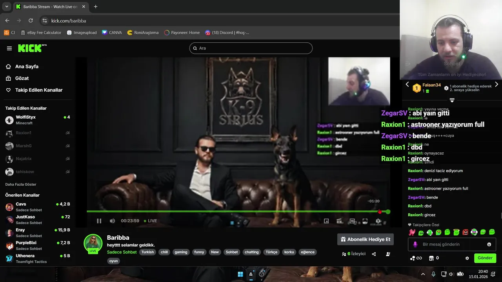Screen dimensions: 502x282
Task: Select the chill tag
Action: 164,252
